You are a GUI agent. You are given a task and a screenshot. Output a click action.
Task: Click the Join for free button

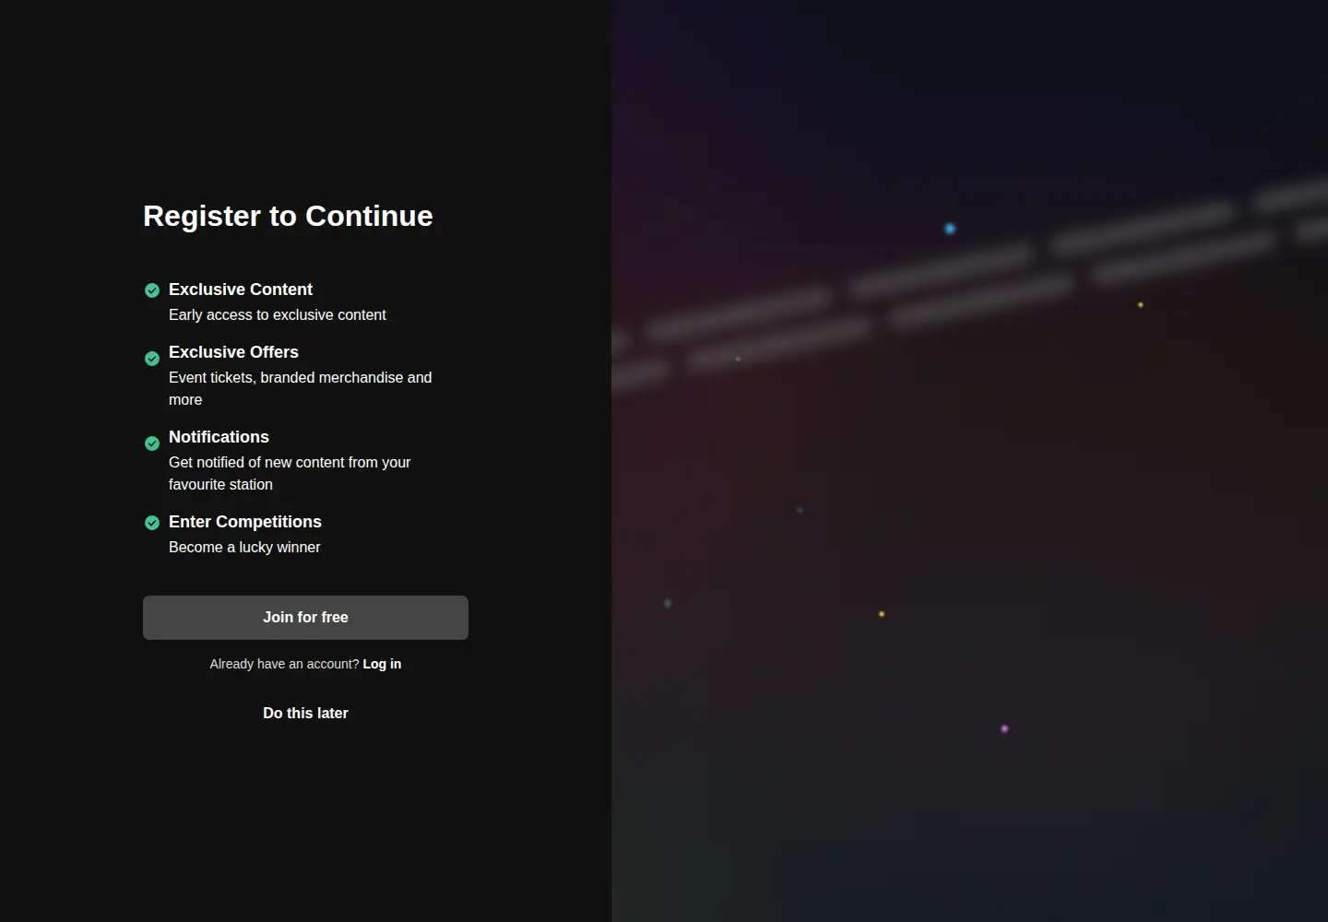pos(305,618)
